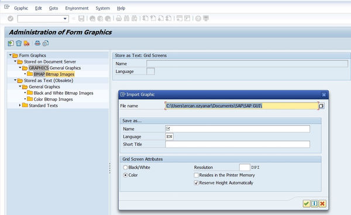Click the Cancel round icon

pos(108,19)
